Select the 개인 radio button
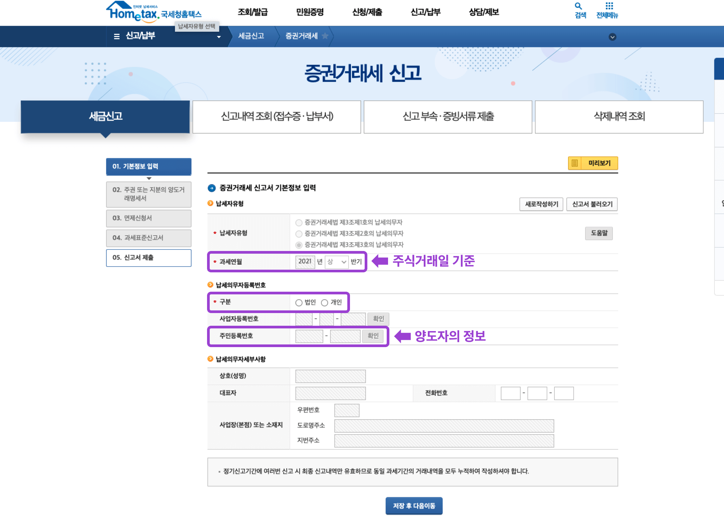Image resolution: width=724 pixels, height=532 pixels. 324,303
